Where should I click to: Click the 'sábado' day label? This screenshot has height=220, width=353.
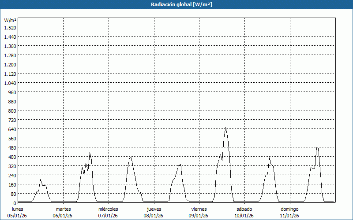click(x=244, y=209)
